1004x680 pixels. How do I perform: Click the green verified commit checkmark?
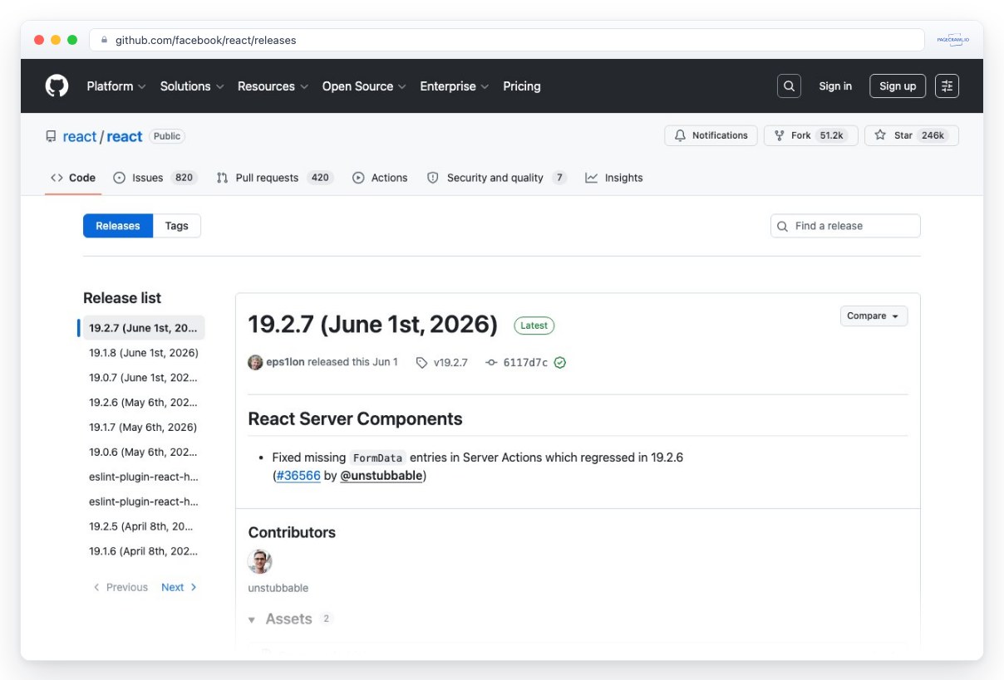(x=560, y=363)
